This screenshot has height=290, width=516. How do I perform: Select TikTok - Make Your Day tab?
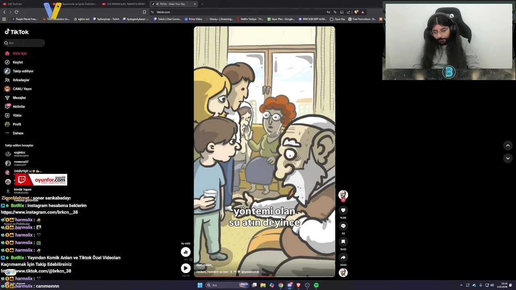coord(174,4)
